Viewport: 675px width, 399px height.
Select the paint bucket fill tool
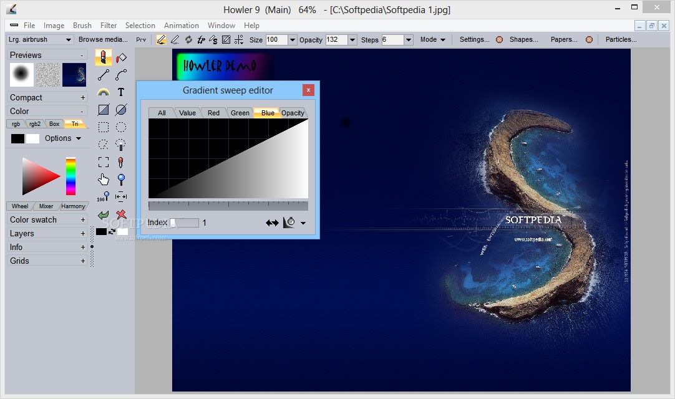click(121, 57)
